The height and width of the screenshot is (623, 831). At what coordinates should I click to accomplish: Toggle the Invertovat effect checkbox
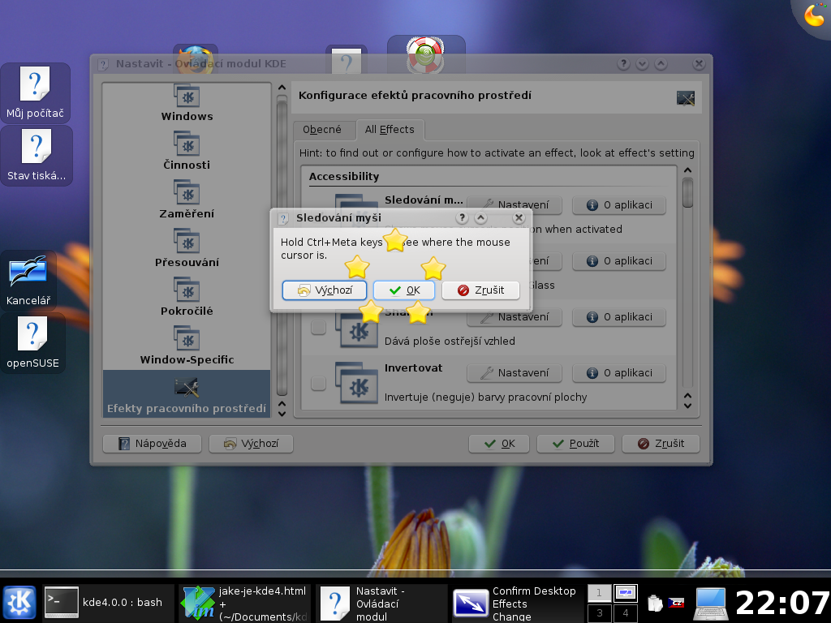[x=318, y=383]
